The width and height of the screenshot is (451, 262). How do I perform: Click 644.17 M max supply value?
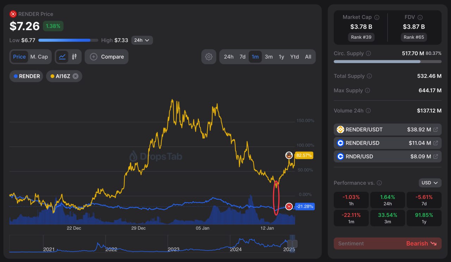coord(430,91)
